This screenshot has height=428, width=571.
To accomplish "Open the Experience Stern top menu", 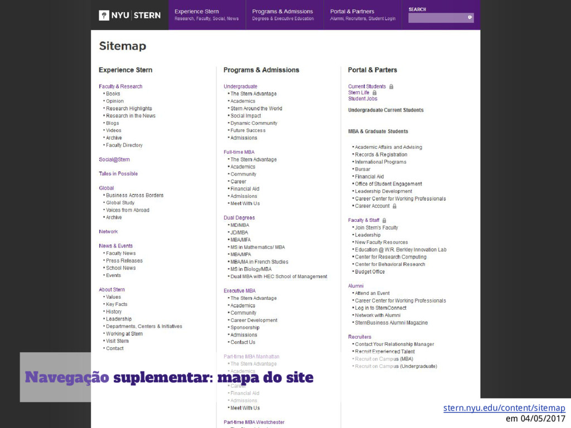I will (207, 15).
